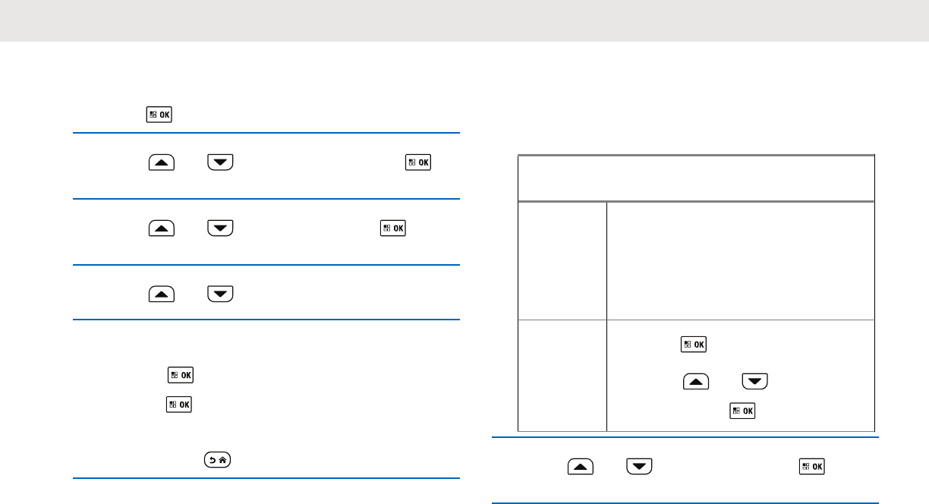Click the lone OK key icon heading the left column
This screenshot has width=929, height=504.
pos(159,115)
